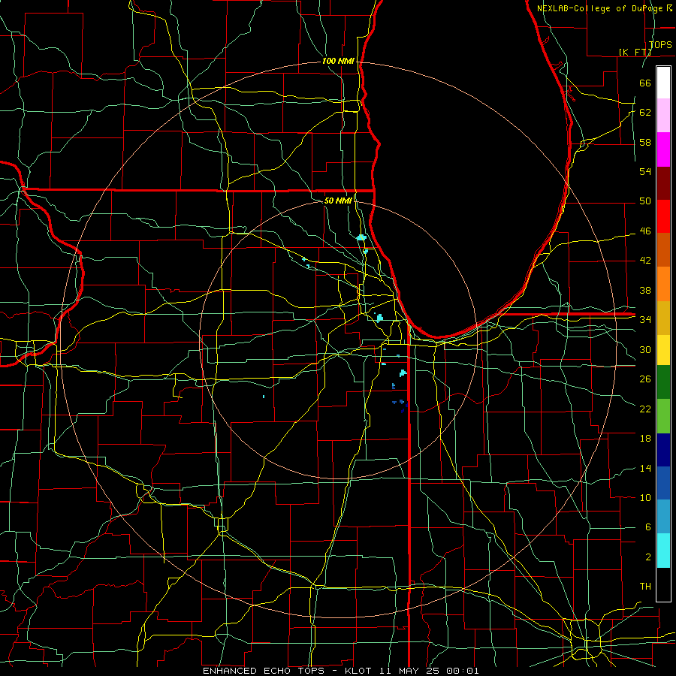Click the legend value 66
The height and width of the screenshot is (676, 676).
(645, 83)
